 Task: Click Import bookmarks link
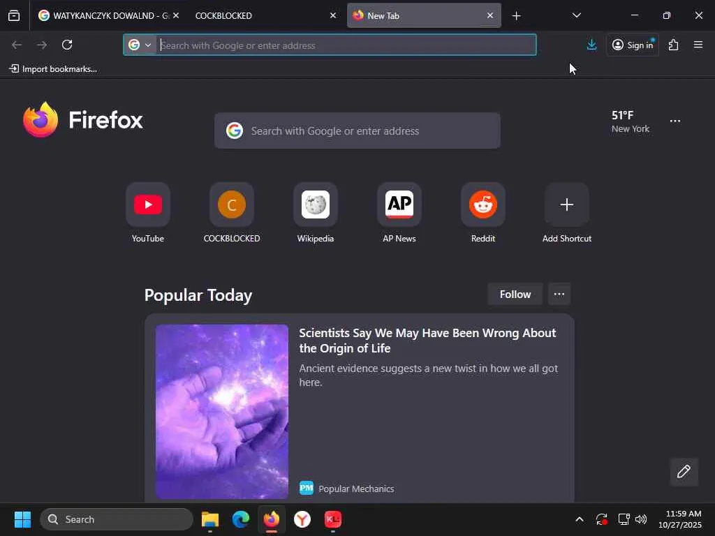point(53,69)
